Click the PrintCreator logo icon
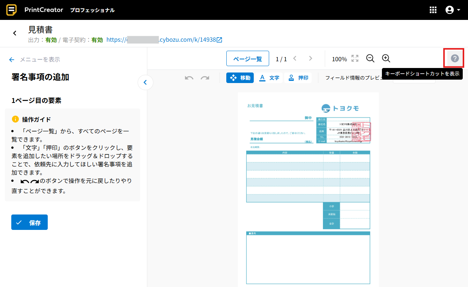This screenshot has width=468, height=287. [12, 10]
